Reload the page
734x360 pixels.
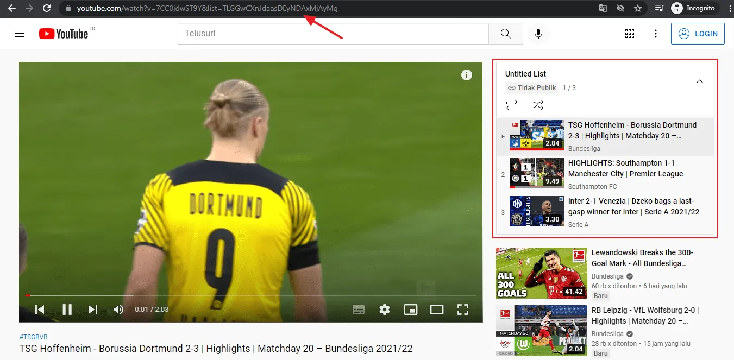(47, 8)
